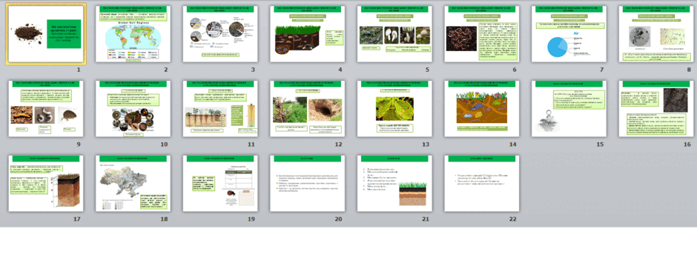The height and width of the screenshot is (269, 697).
Task: Select slide 13 with the yellow-green leaf
Action: point(394,109)
